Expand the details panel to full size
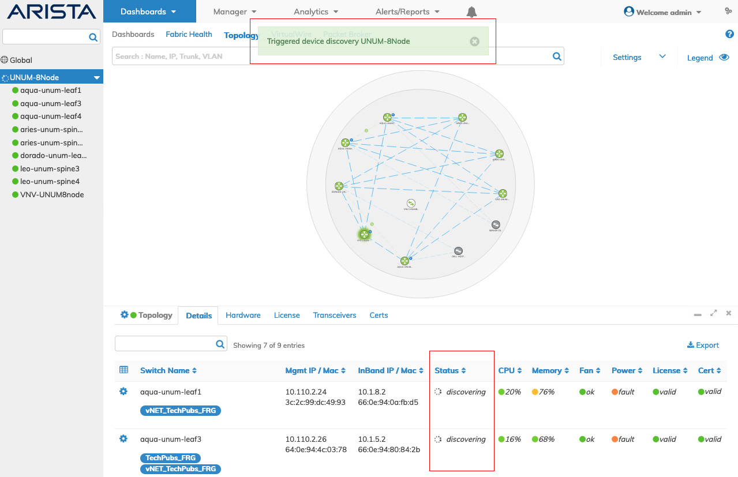The width and height of the screenshot is (738, 477). [x=714, y=313]
